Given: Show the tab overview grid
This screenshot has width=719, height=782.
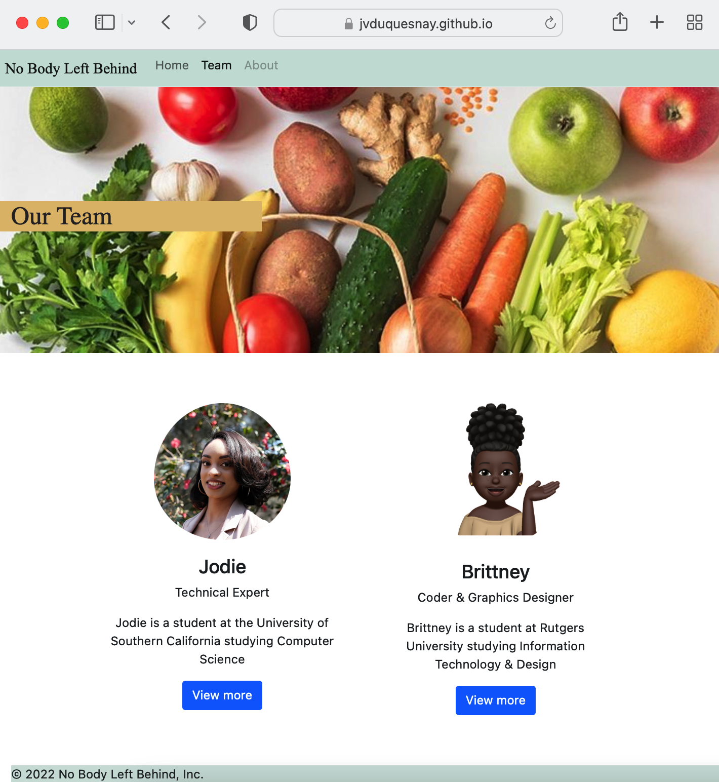Looking at the screenshot, I should (x=695, y=22).
